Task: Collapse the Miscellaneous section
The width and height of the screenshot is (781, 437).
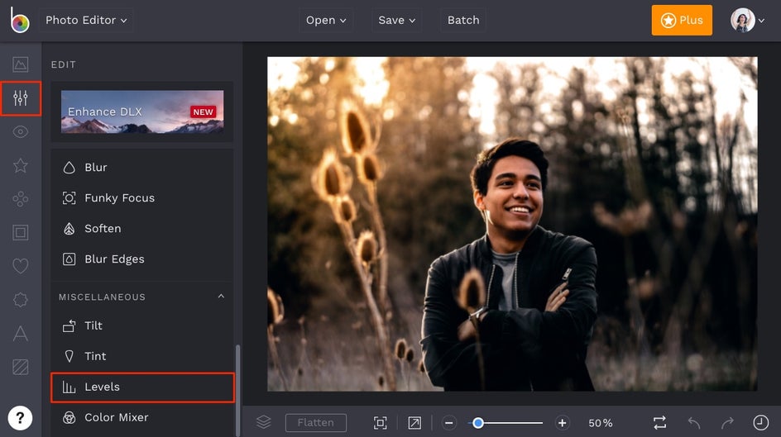Action: (x=221, y=297)
